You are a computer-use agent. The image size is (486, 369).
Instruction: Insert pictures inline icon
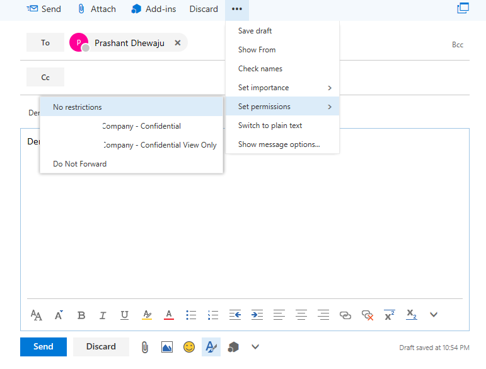point(167,346)
